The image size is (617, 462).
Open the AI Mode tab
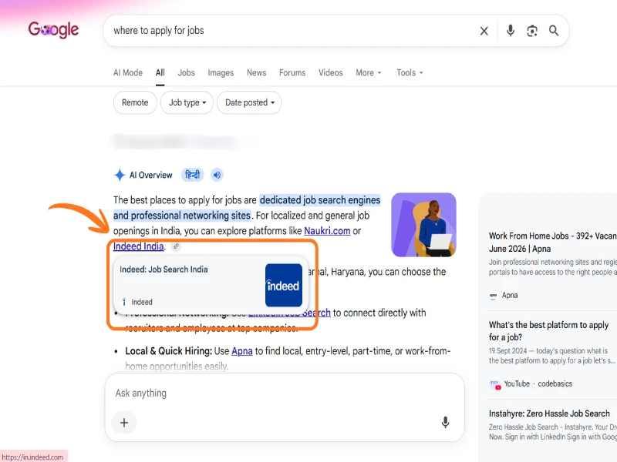128,72
